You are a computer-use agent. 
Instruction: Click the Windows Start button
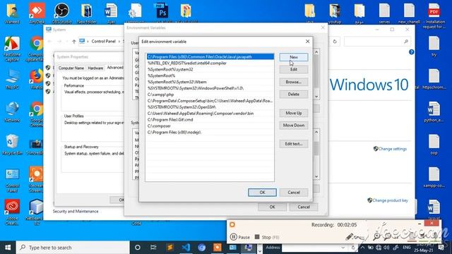click(x=8, y=248)
